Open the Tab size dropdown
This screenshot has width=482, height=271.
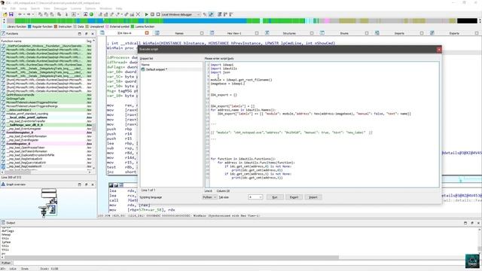tap(255, 197)
